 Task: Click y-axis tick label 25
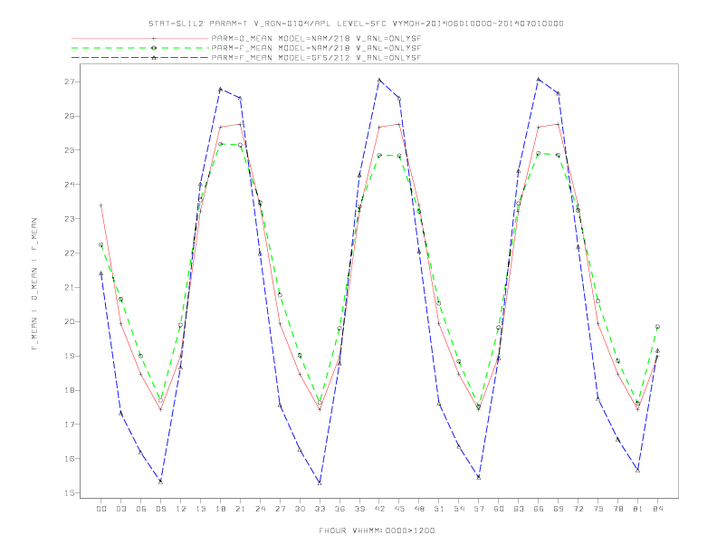(x=70, y=150)
